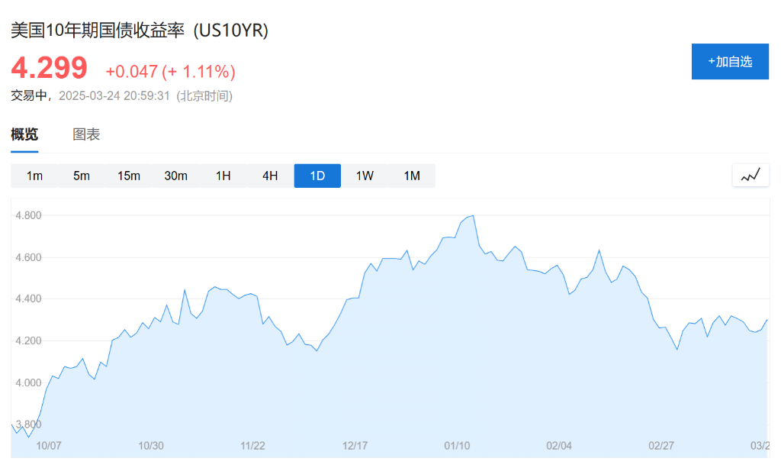Screen dimensions: 781x468
Task: Select the 1m interval
Action: [x=34, y=176]
